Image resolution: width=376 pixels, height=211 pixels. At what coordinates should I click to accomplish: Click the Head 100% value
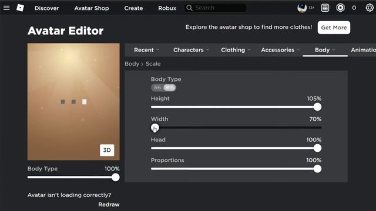(314, 139)
